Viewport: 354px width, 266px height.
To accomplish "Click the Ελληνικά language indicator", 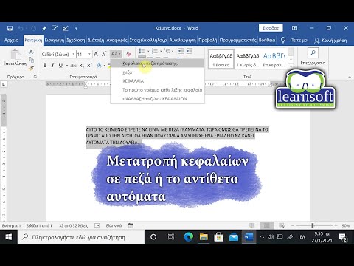I will (114, 225).
